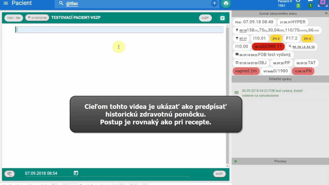Click the 15.08.18 PN chip
329x185 pixels.
[x=303, y=71]
